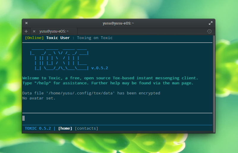Click the data file encrypted message
This screenshot has height=153, width=238.
(91, 93)
